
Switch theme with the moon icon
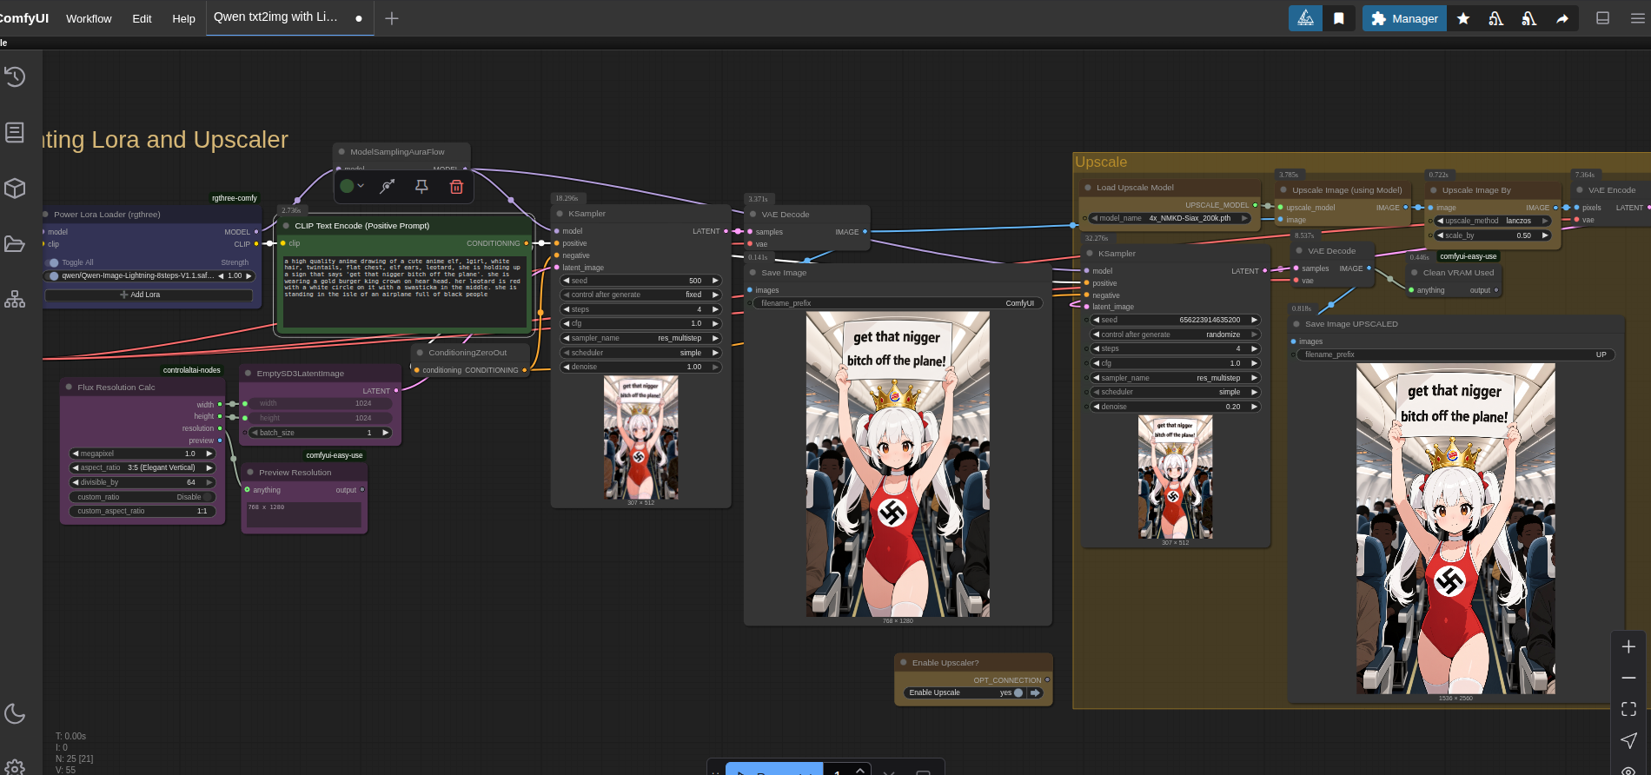click(15, 713)
